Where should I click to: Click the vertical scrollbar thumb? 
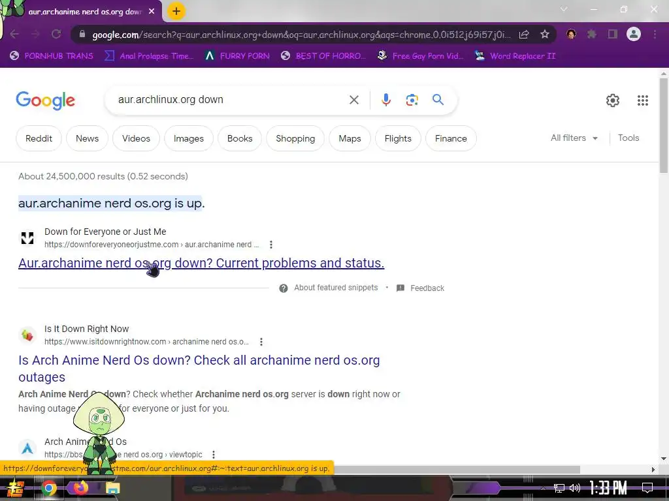(x=664, y=126)
